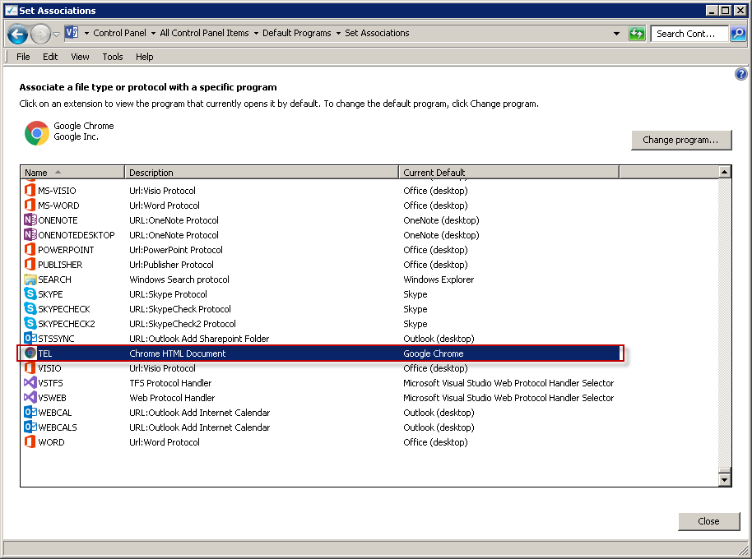Sort by the Name column header
752x559 pixels.
pos(72,172)
